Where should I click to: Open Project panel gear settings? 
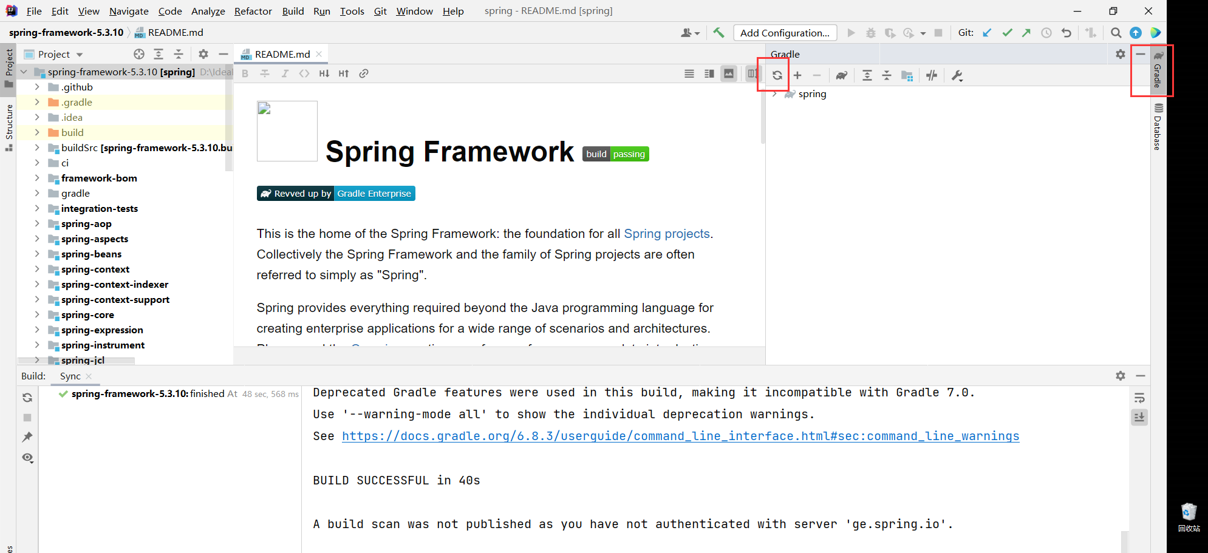point(203,54)
